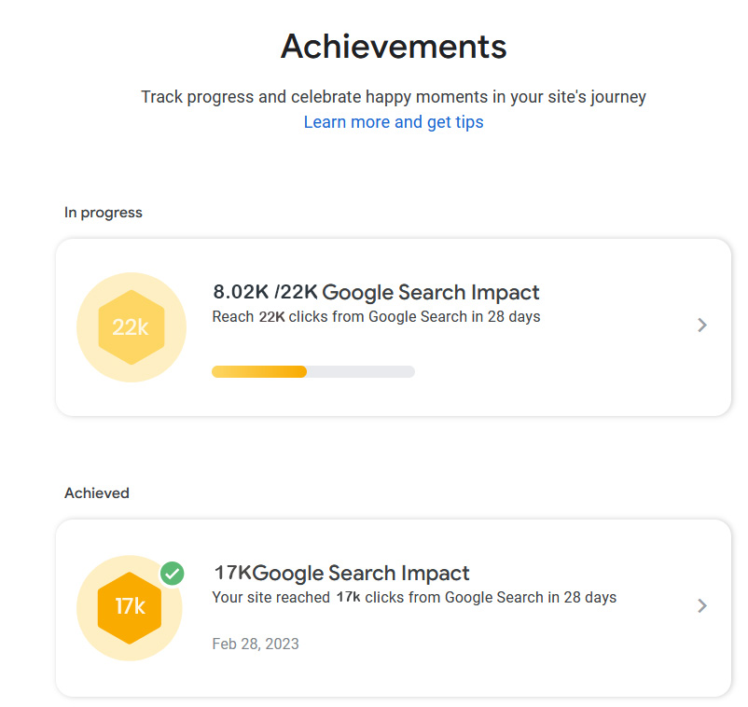The height and width of the screenshot is (707, 748).
Task: Click the 17k hexagon badge icon
Action: 131,606
